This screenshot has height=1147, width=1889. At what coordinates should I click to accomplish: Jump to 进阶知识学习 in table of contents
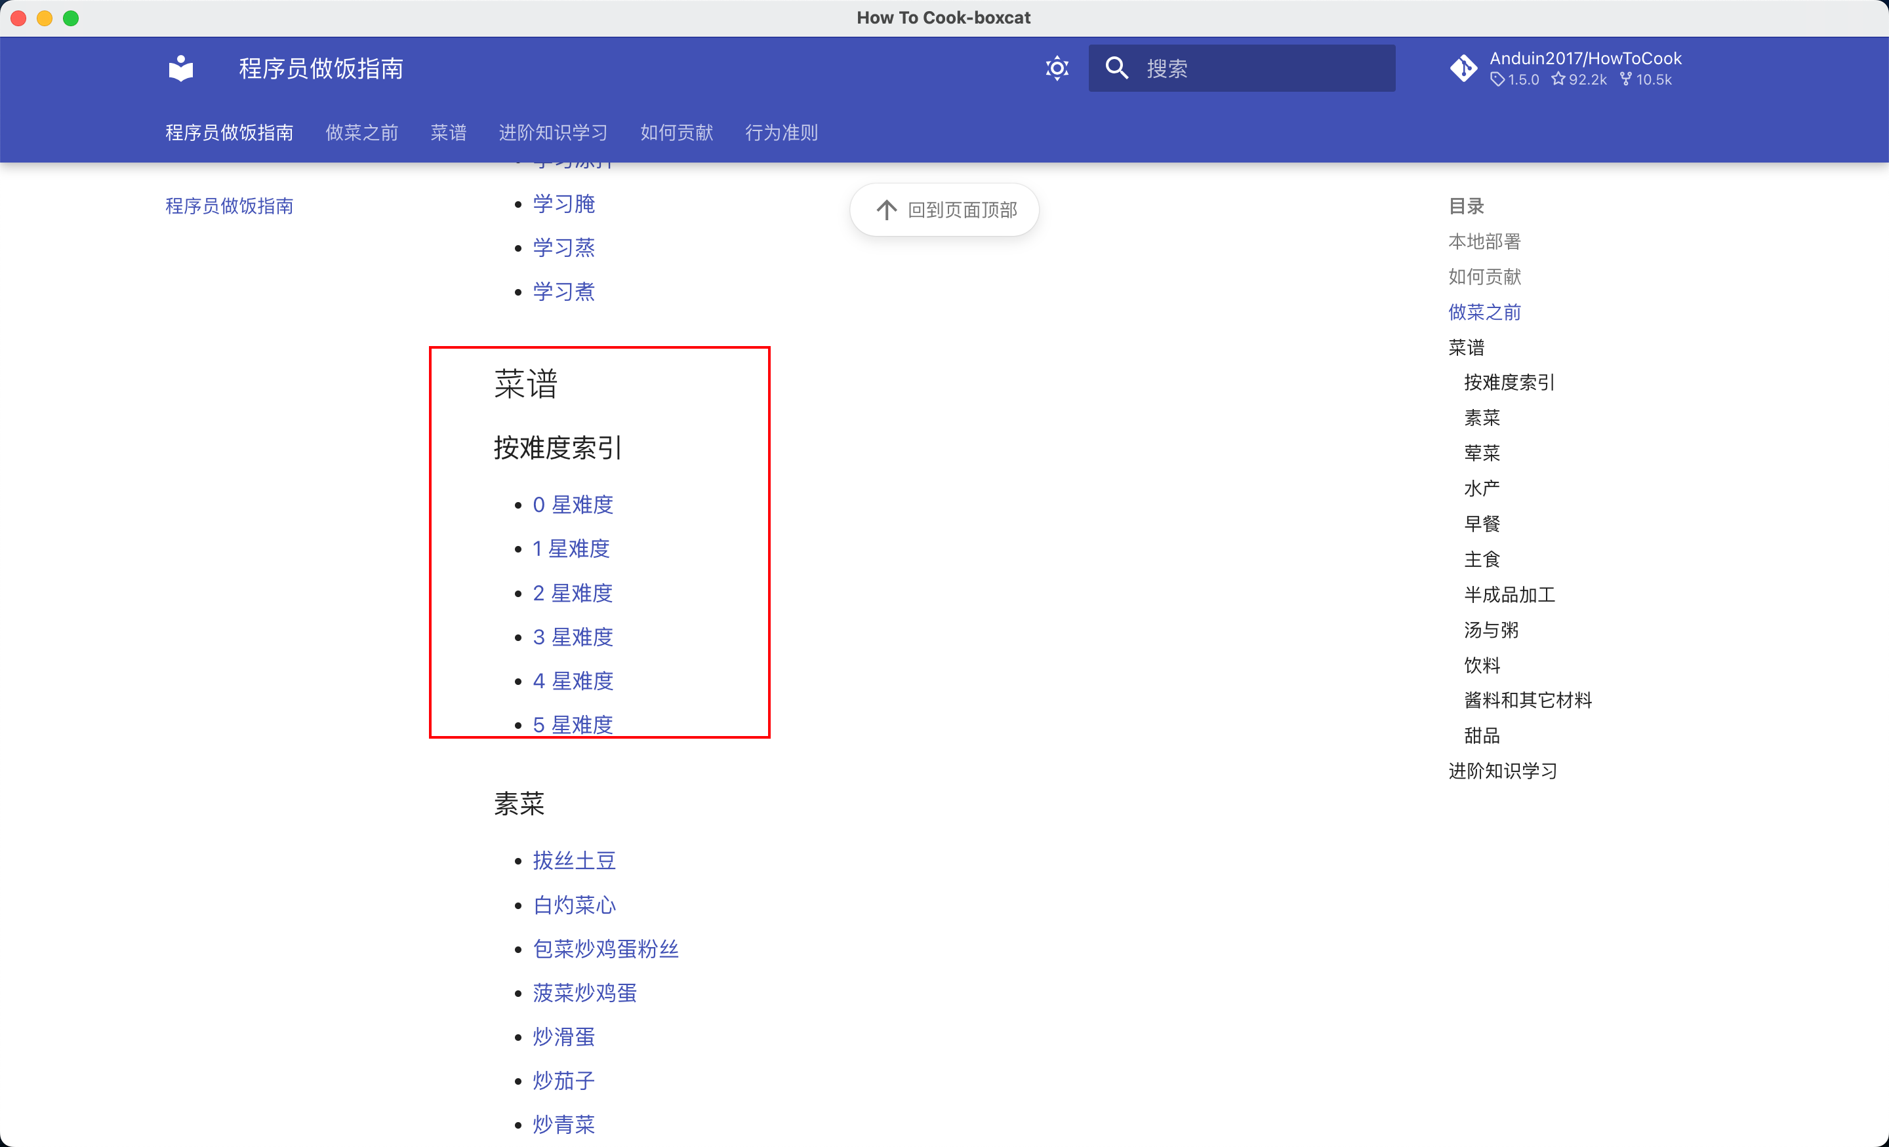click(1503, 771)
